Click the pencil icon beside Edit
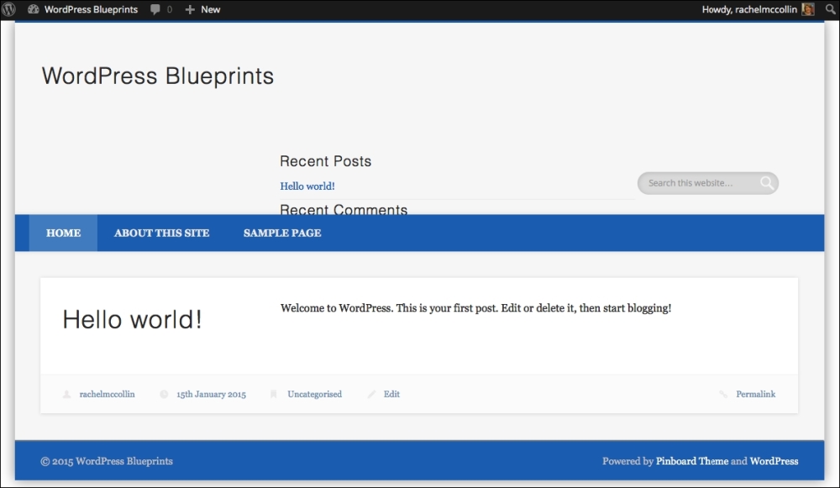The height and width of the screenshot is (488, 840). pyautogui.click(x=371, y=394)
